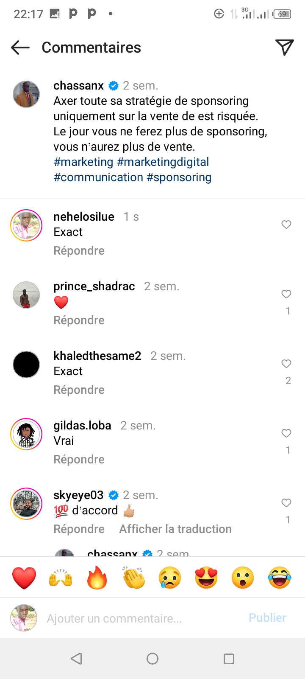This screenshot has width=305, height=679.
Task: Reply to gildas.loba's comment
Action: 79,460
